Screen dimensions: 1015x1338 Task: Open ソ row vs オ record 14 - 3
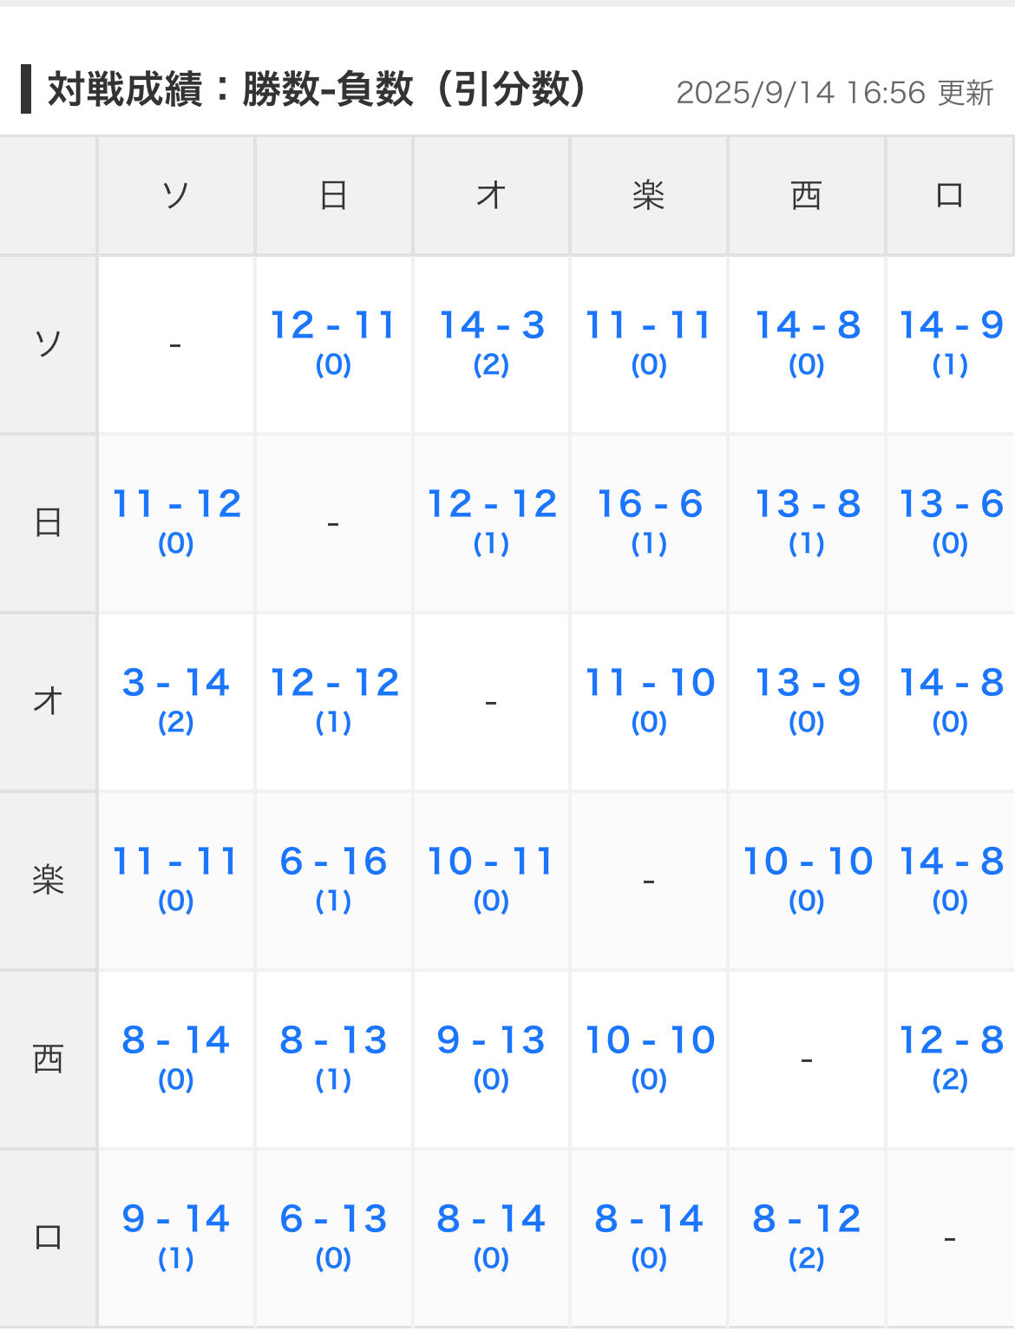pos(491,327)
